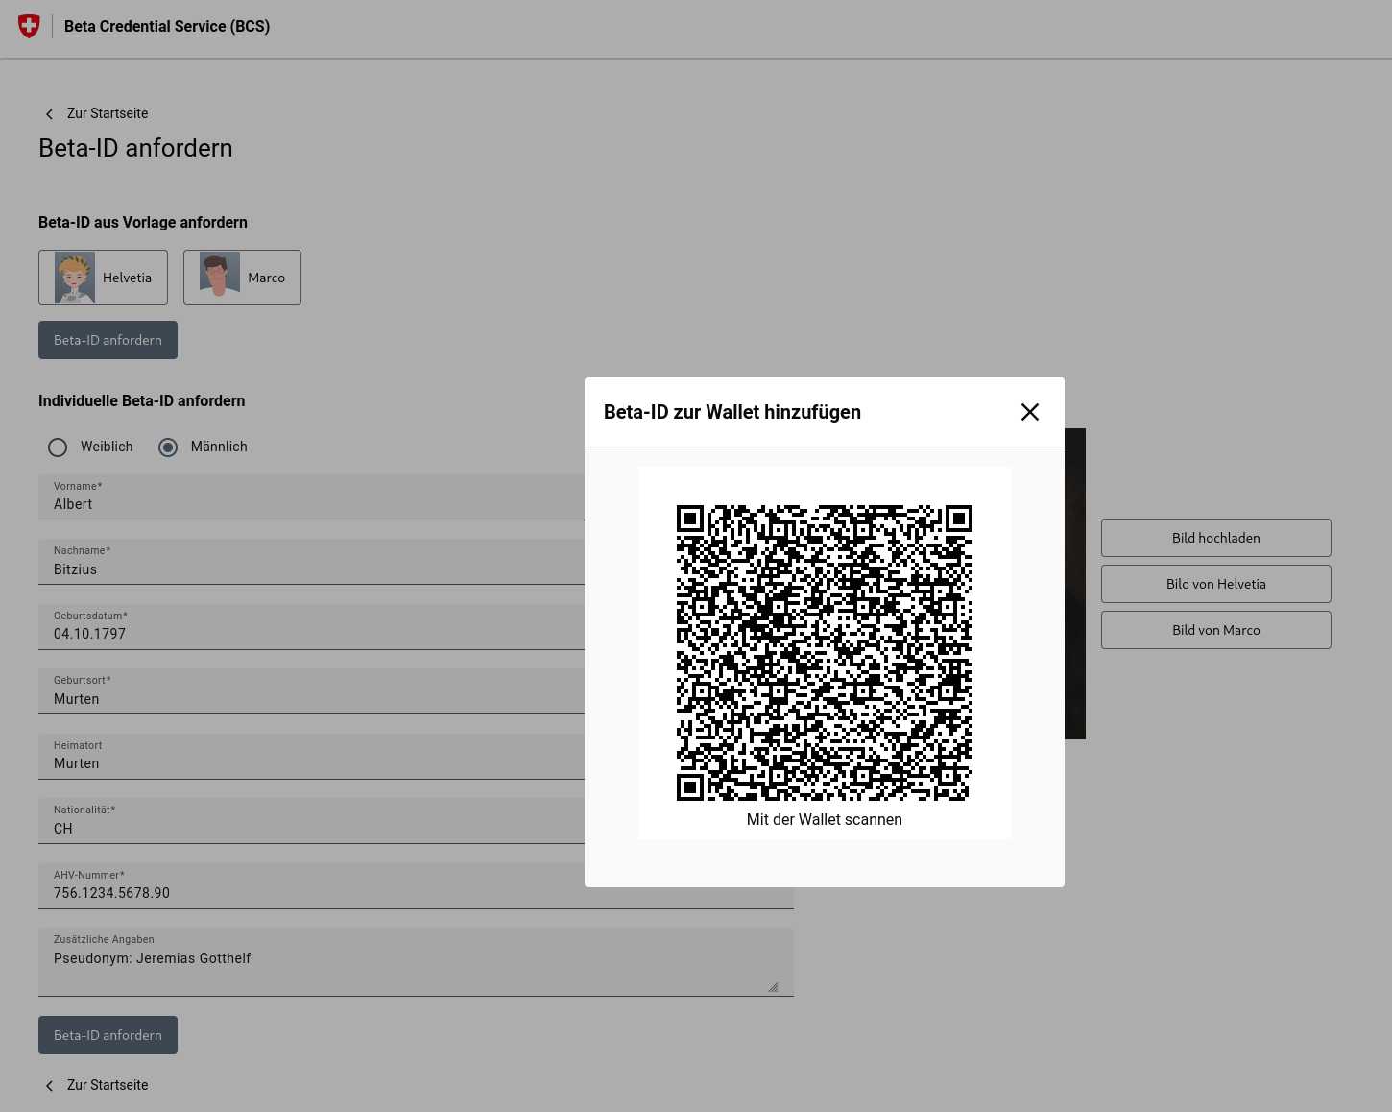This screenshot has height=1112, width=1392.
Task: Click the Bild von Marco button
Action: click(1216, 630)
